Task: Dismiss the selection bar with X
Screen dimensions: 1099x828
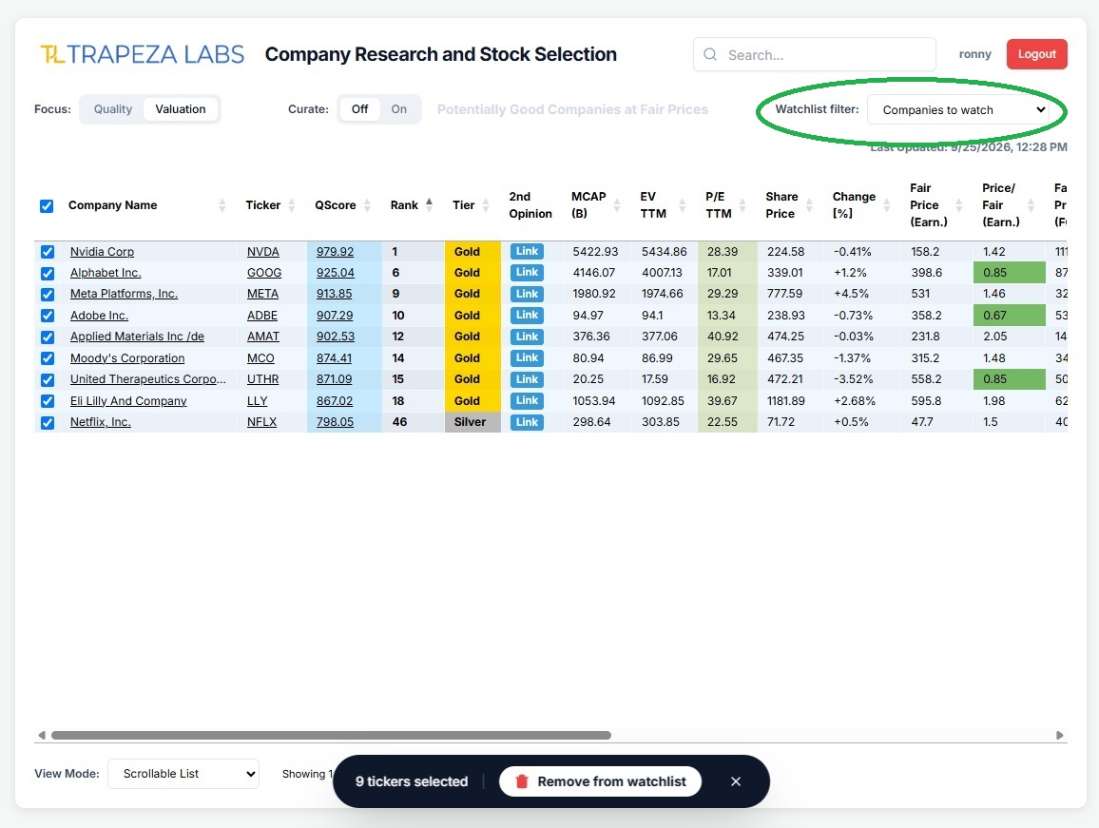Action: [x=735, y=781]
